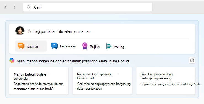Choose the Pertanyaan post type
The width and height of the screenshot is (204, 104).
tap(63, 46)
